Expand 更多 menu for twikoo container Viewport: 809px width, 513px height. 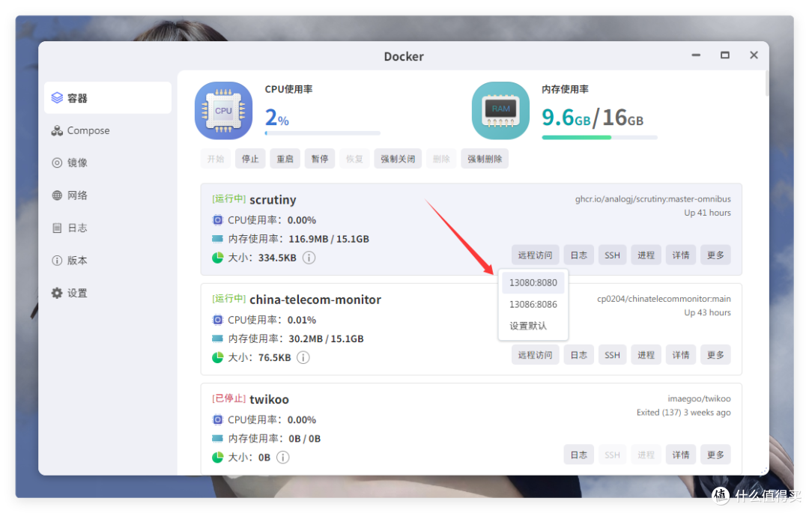[715, 455]
